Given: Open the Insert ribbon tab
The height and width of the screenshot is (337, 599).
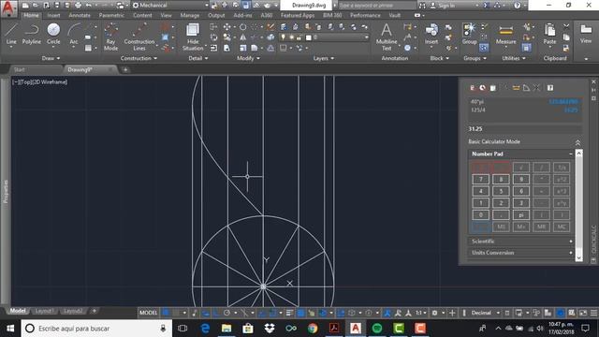Looking at the screenshot, I should click(x=53, y=15).
